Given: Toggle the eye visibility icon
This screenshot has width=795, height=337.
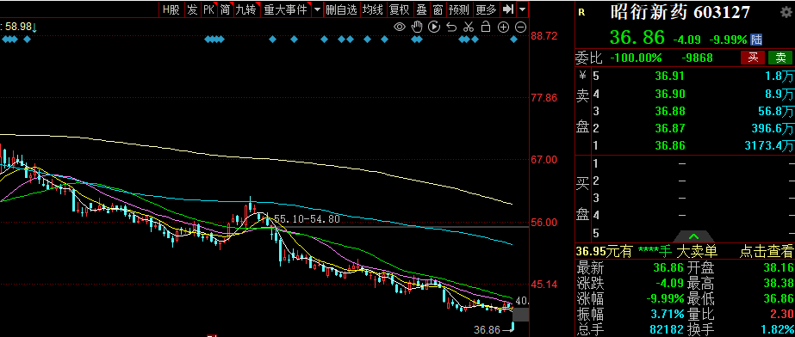Looking at the screenshot, I should 400,27.
